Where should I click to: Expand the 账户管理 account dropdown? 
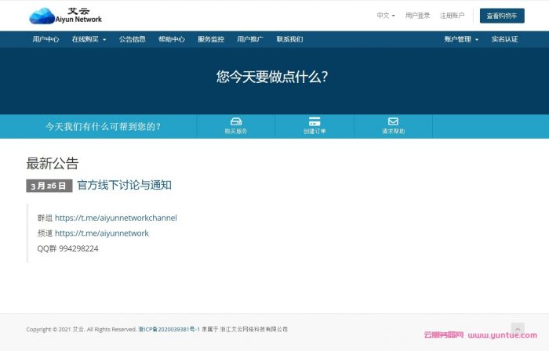pos(461,39)
